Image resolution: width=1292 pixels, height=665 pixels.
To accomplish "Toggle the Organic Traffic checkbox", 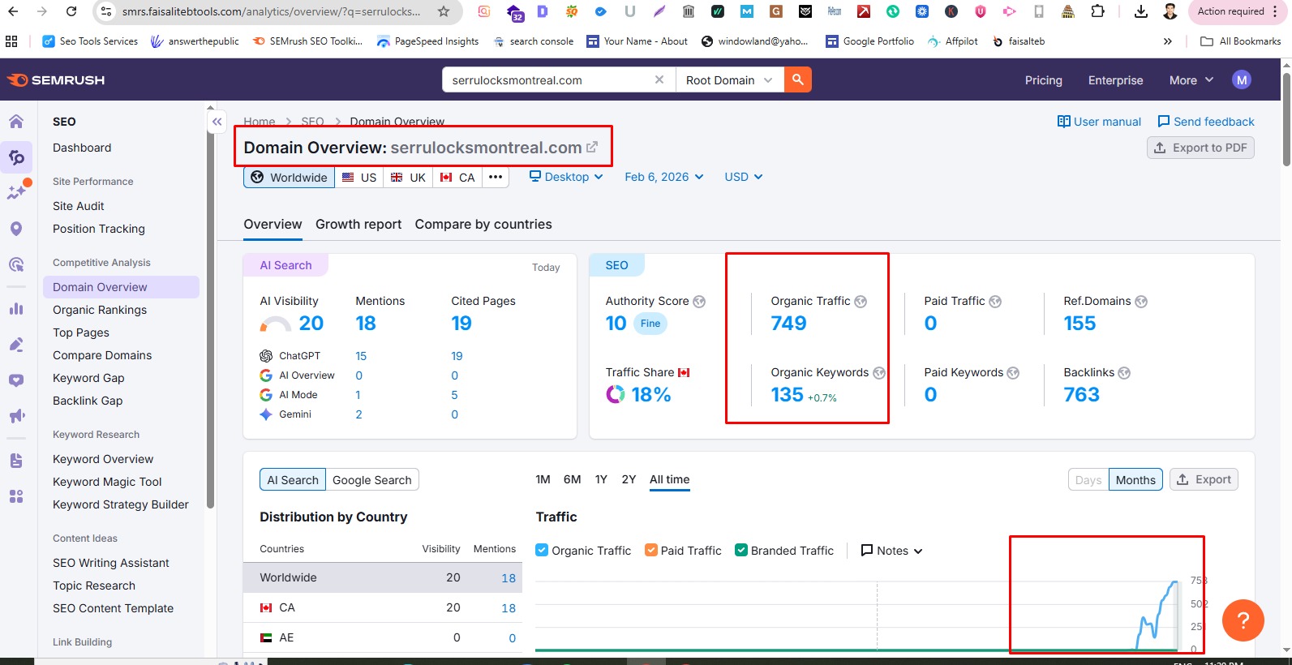I will (542, 550).
